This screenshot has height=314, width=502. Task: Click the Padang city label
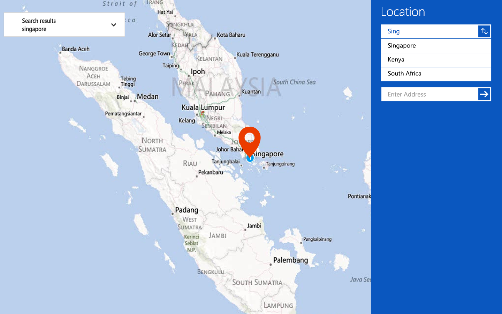[x=187, y=210]
